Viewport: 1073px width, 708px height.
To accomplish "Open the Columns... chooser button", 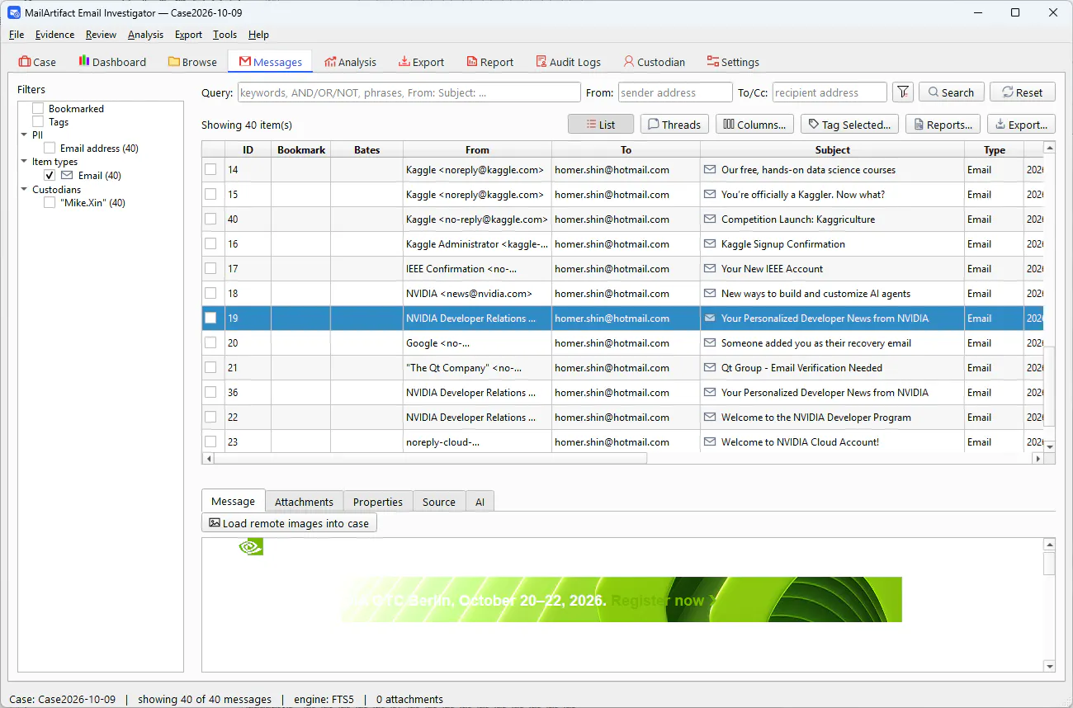I will 754,125.
